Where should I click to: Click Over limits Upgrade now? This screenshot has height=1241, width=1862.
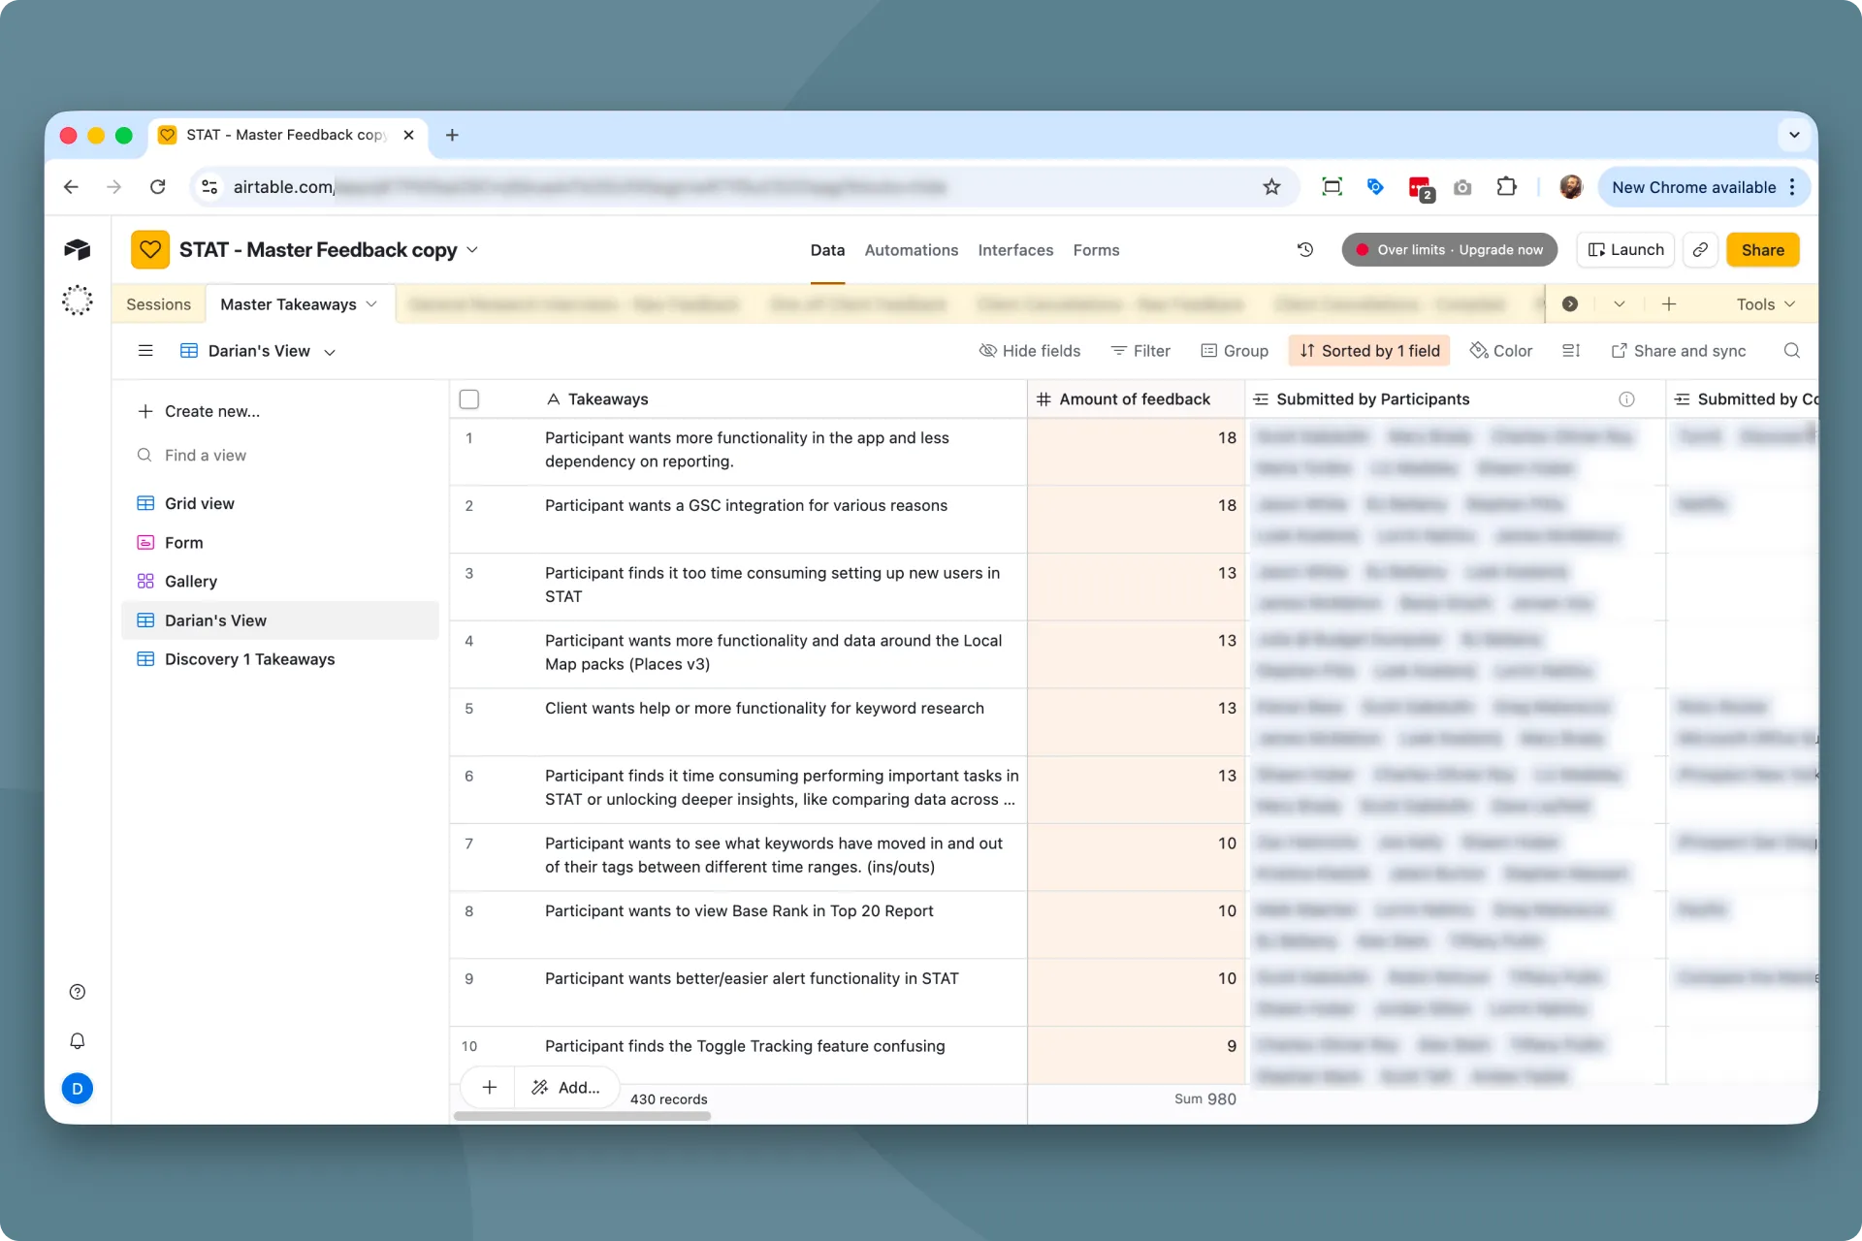tap(1450, 249)
